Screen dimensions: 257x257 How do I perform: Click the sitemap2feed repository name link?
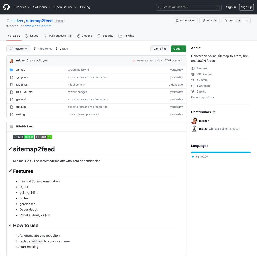point(39,21)
